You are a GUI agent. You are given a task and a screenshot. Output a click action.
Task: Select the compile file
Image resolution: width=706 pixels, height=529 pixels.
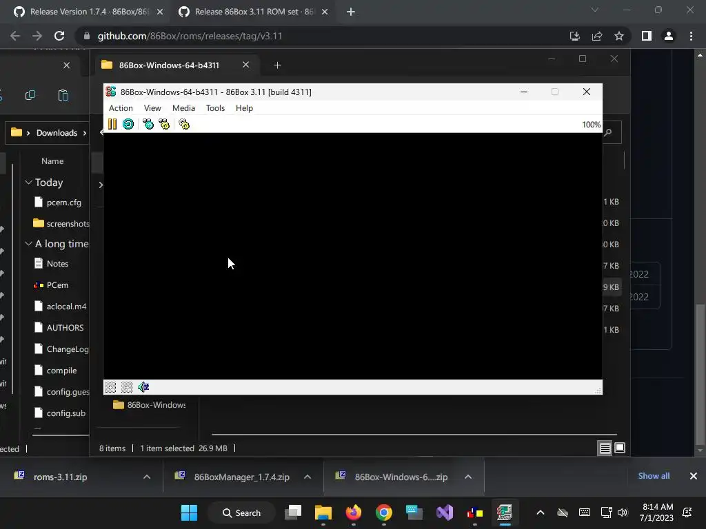coord(61,370)
